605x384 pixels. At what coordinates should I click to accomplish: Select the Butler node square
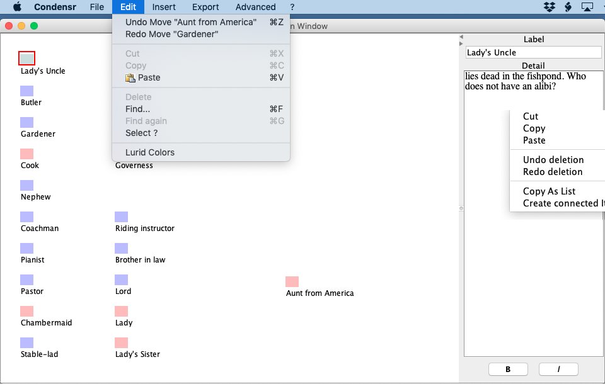click(x=26, y=91)
